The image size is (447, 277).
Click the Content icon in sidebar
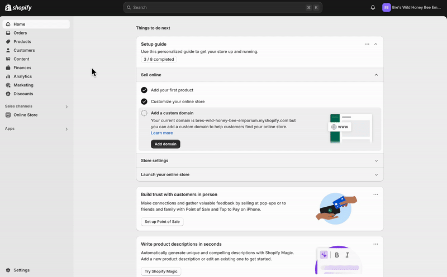(8, 59)
